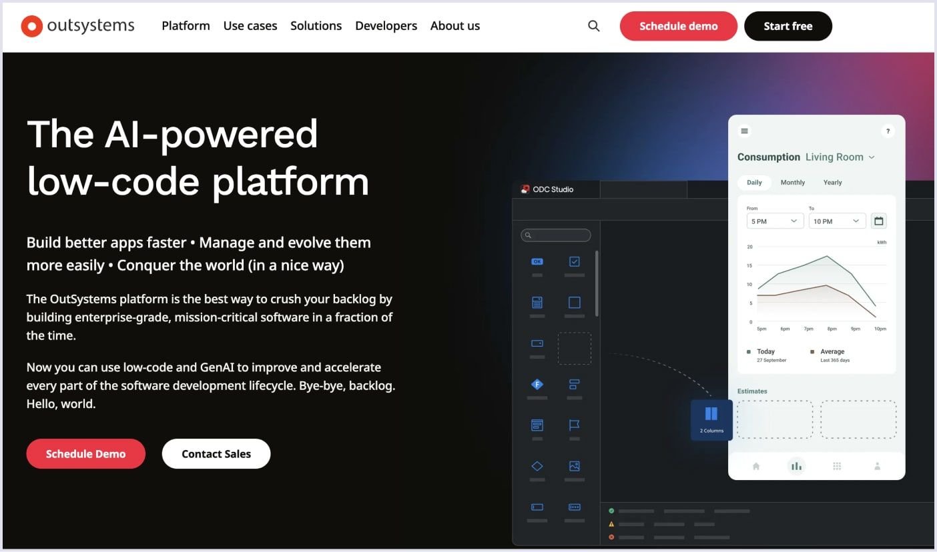Click the 'kWh' unit label on chart
The width and height of the screenshot is (937, 552).
882,243
